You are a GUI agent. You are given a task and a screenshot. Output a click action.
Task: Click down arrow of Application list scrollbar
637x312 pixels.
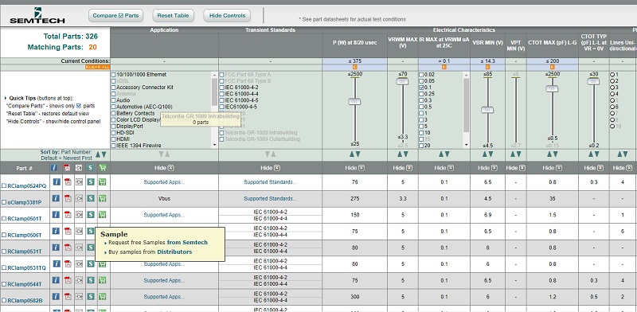(214, 145)
